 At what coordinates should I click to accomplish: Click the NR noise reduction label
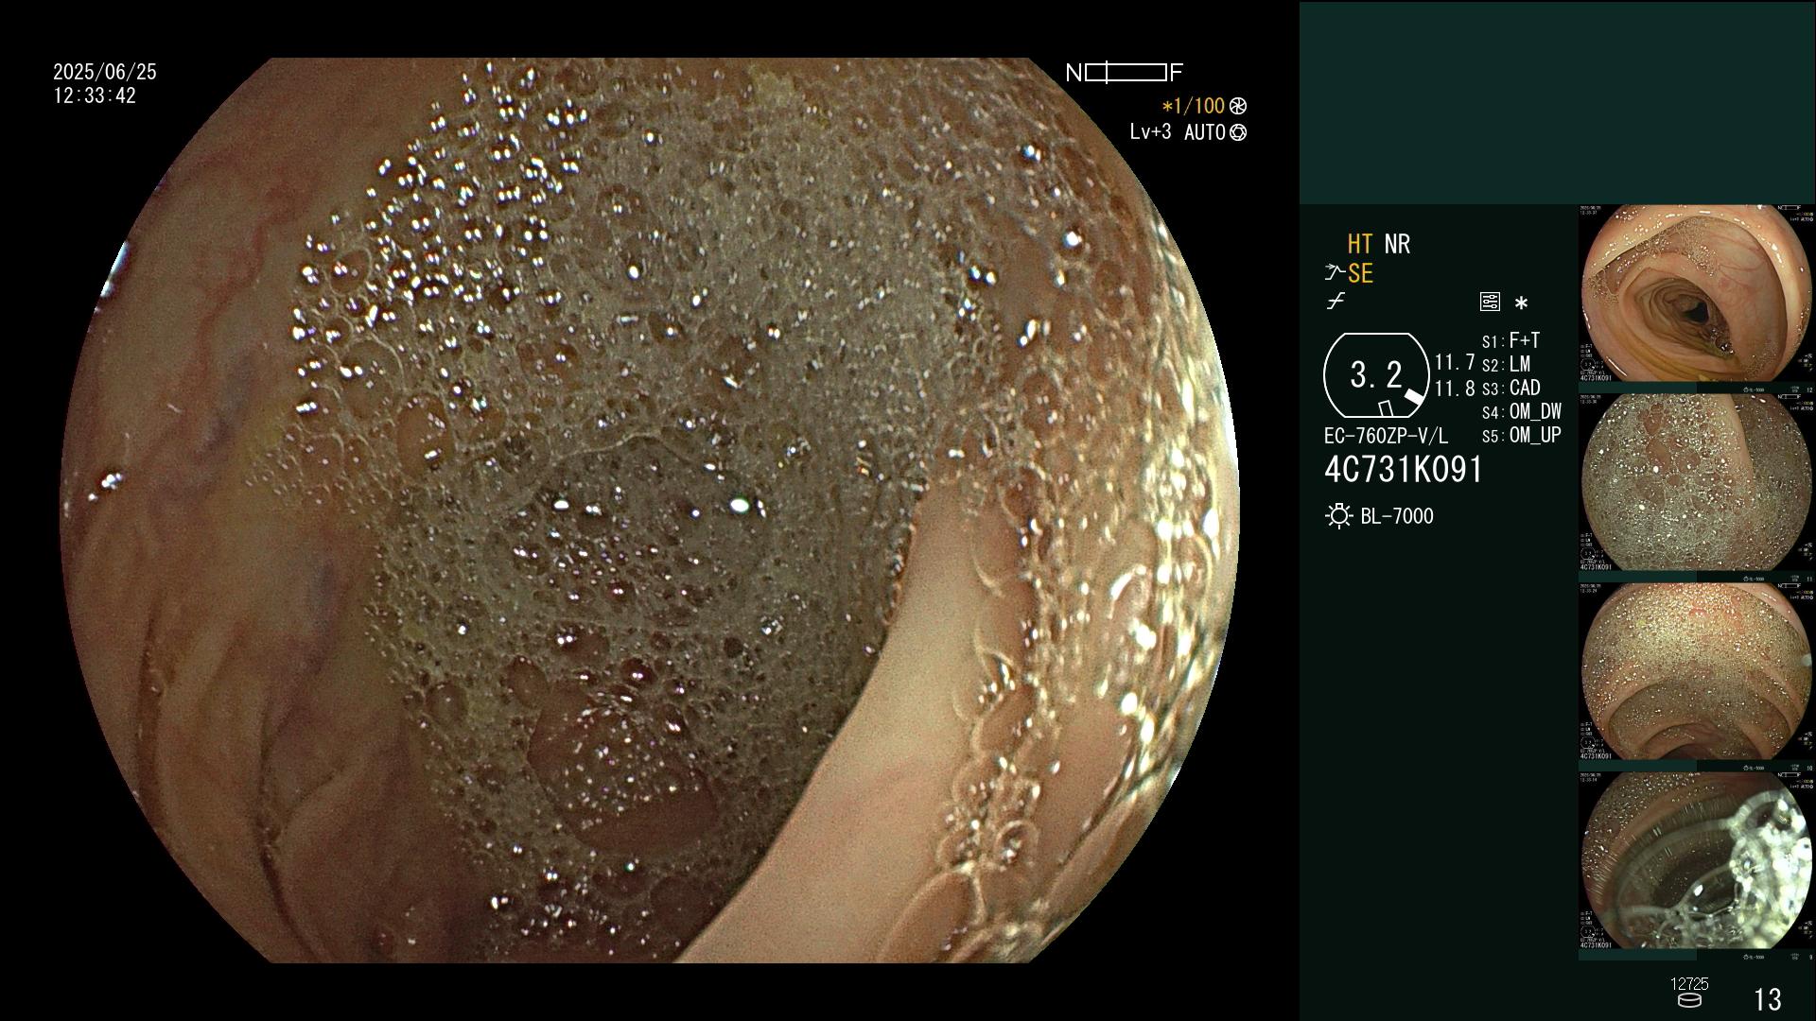click(1397, 244)
